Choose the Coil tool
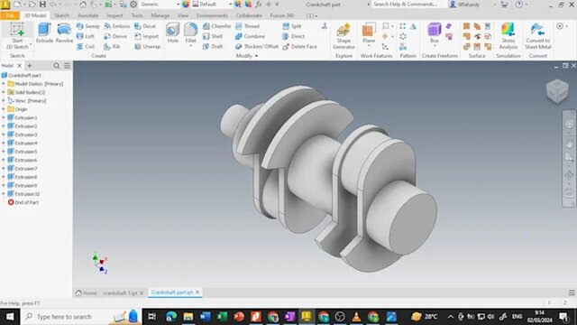This screenshot has height=325, width=577. (x=86, y=46)
